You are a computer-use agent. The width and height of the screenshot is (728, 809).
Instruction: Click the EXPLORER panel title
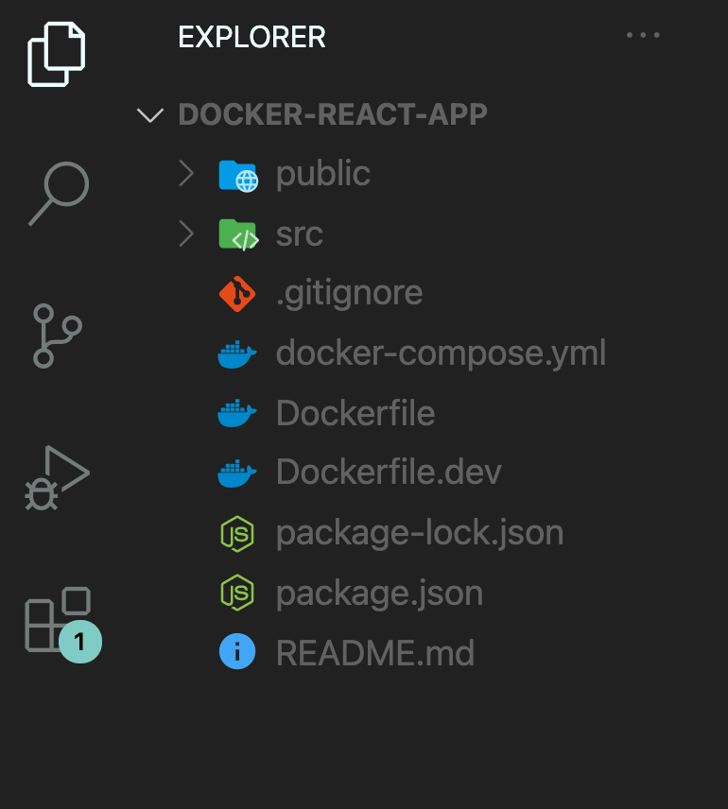tap(251, 37)
